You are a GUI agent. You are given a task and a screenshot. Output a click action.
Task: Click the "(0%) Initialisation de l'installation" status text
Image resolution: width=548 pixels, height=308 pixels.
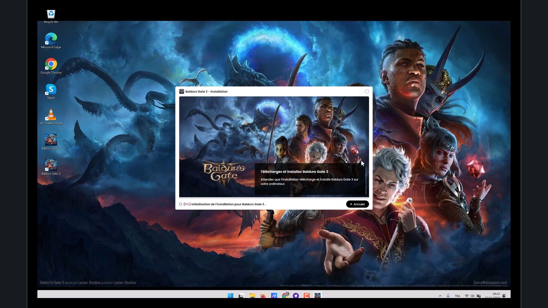pos(225,204)
